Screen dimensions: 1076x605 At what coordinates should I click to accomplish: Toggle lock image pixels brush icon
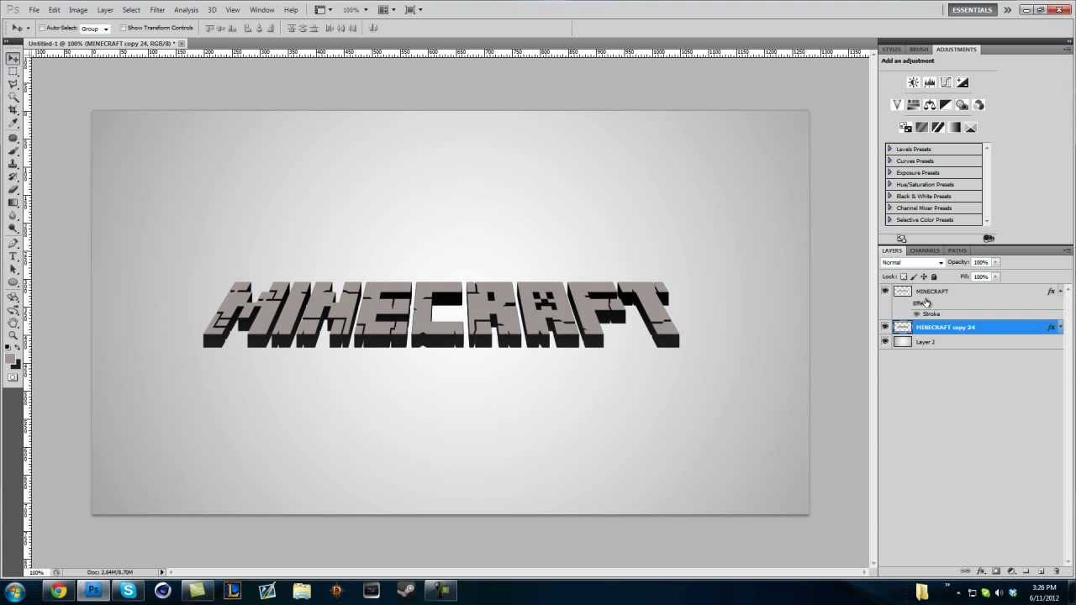(x=914, y=276)
